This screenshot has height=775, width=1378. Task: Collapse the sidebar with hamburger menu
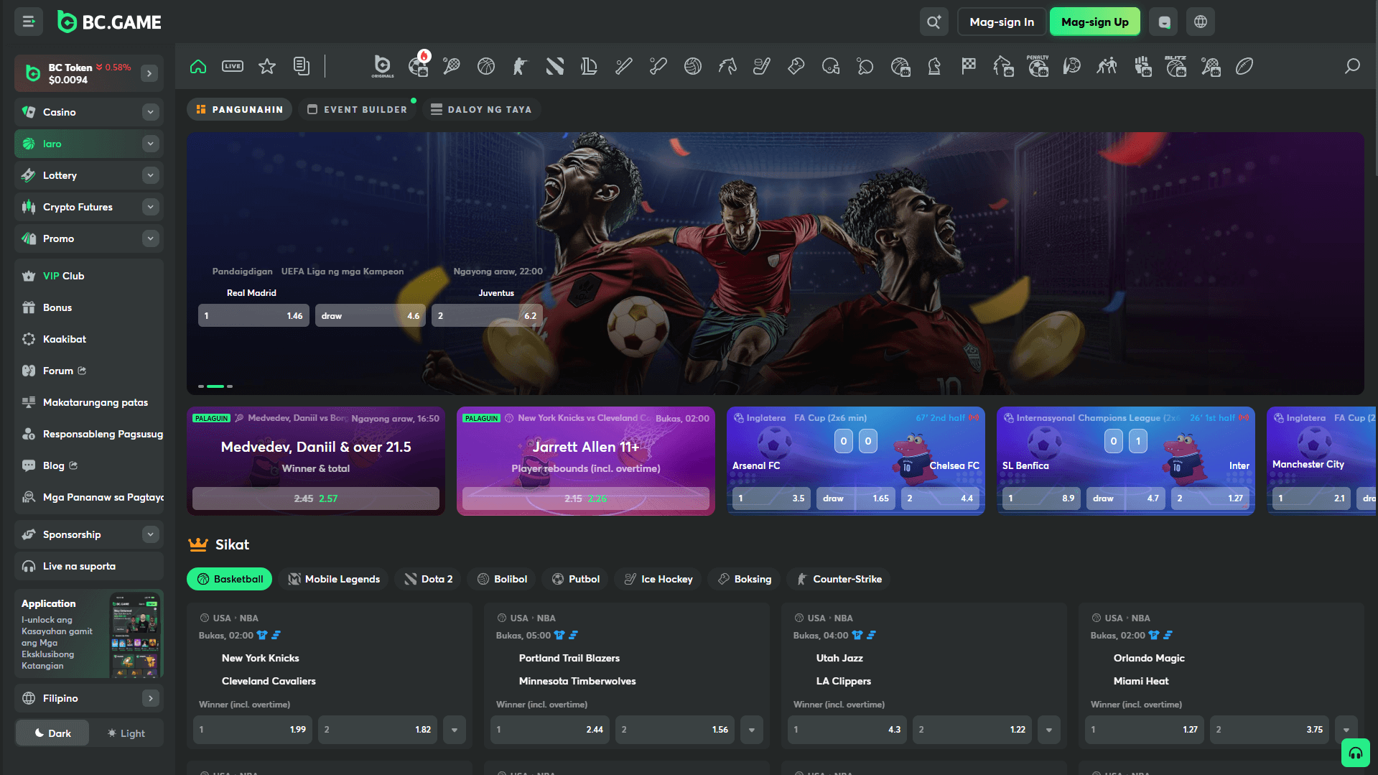tap(29, 22)
